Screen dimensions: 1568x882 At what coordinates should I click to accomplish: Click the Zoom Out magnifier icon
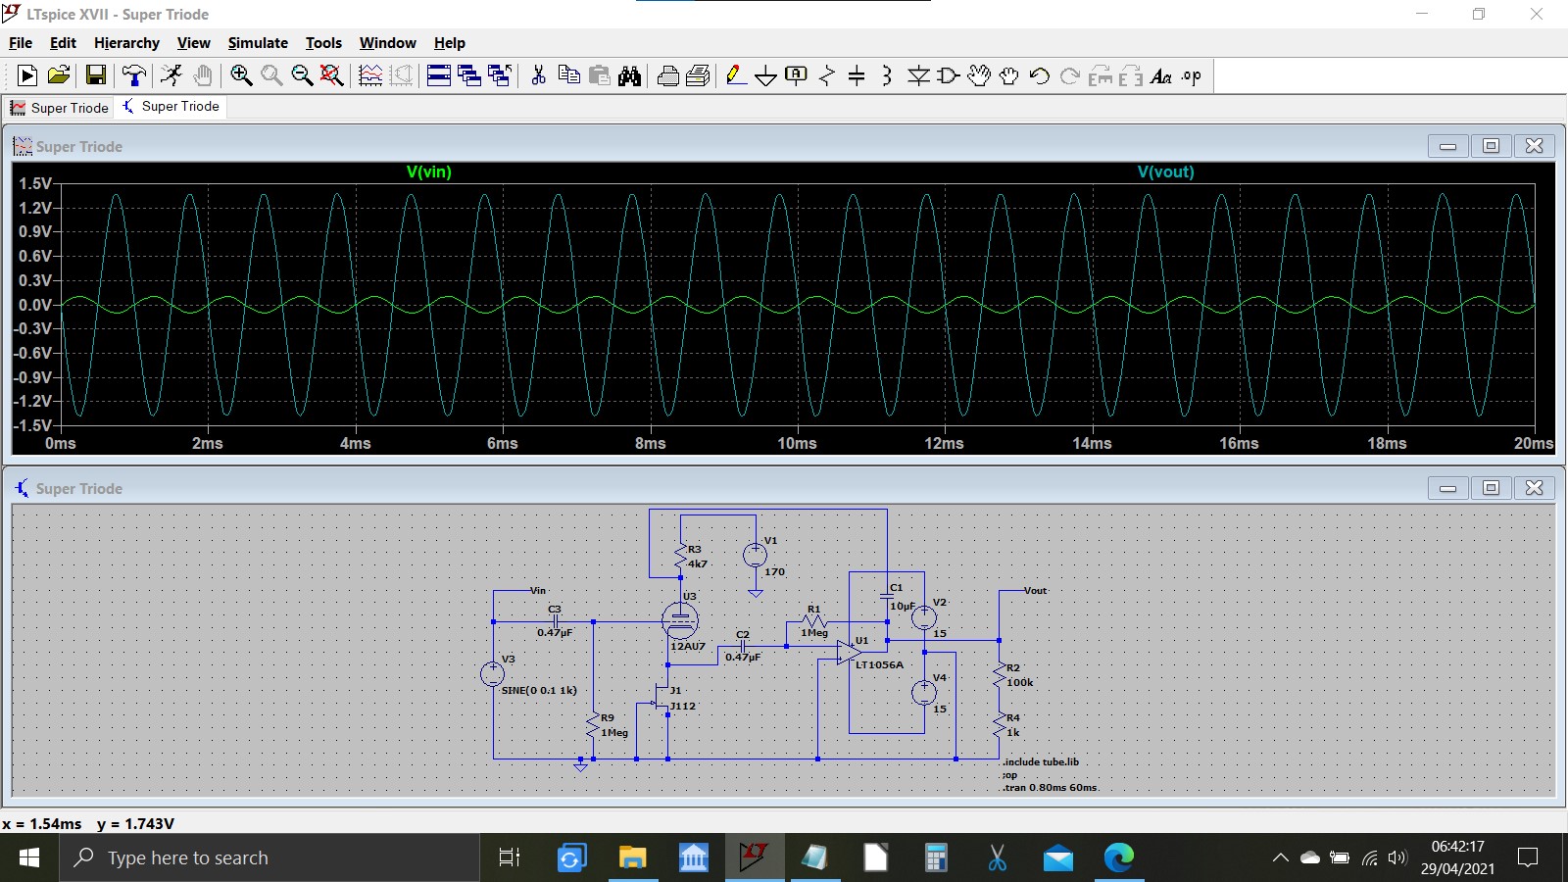[302, 75]
